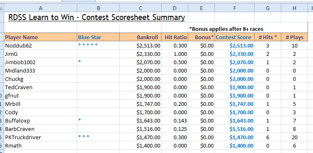Select column F header
Image resolution: width=313 pixels, height=153 pixels.
[x=235, y=8]
